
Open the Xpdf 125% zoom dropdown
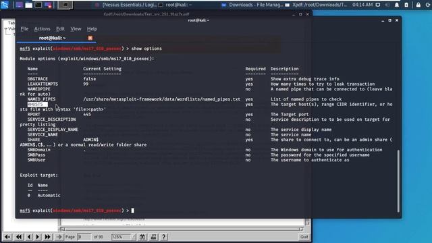(x=124, y=237)
